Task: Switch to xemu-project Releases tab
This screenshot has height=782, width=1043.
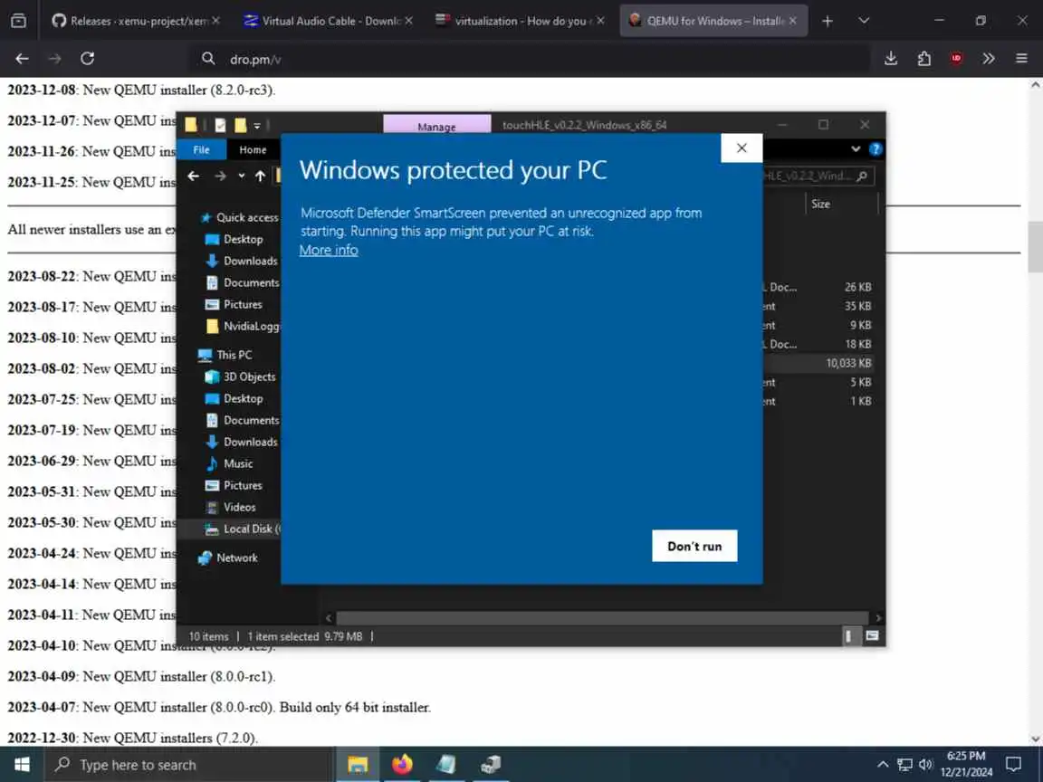Action: pos(136,22)
